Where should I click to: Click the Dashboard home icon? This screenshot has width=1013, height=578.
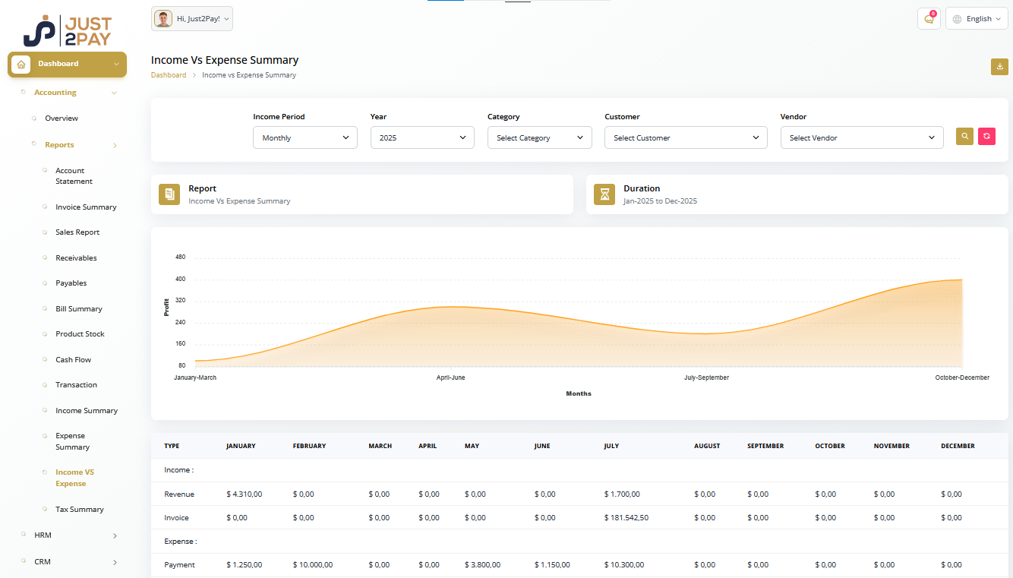(21, 65)
